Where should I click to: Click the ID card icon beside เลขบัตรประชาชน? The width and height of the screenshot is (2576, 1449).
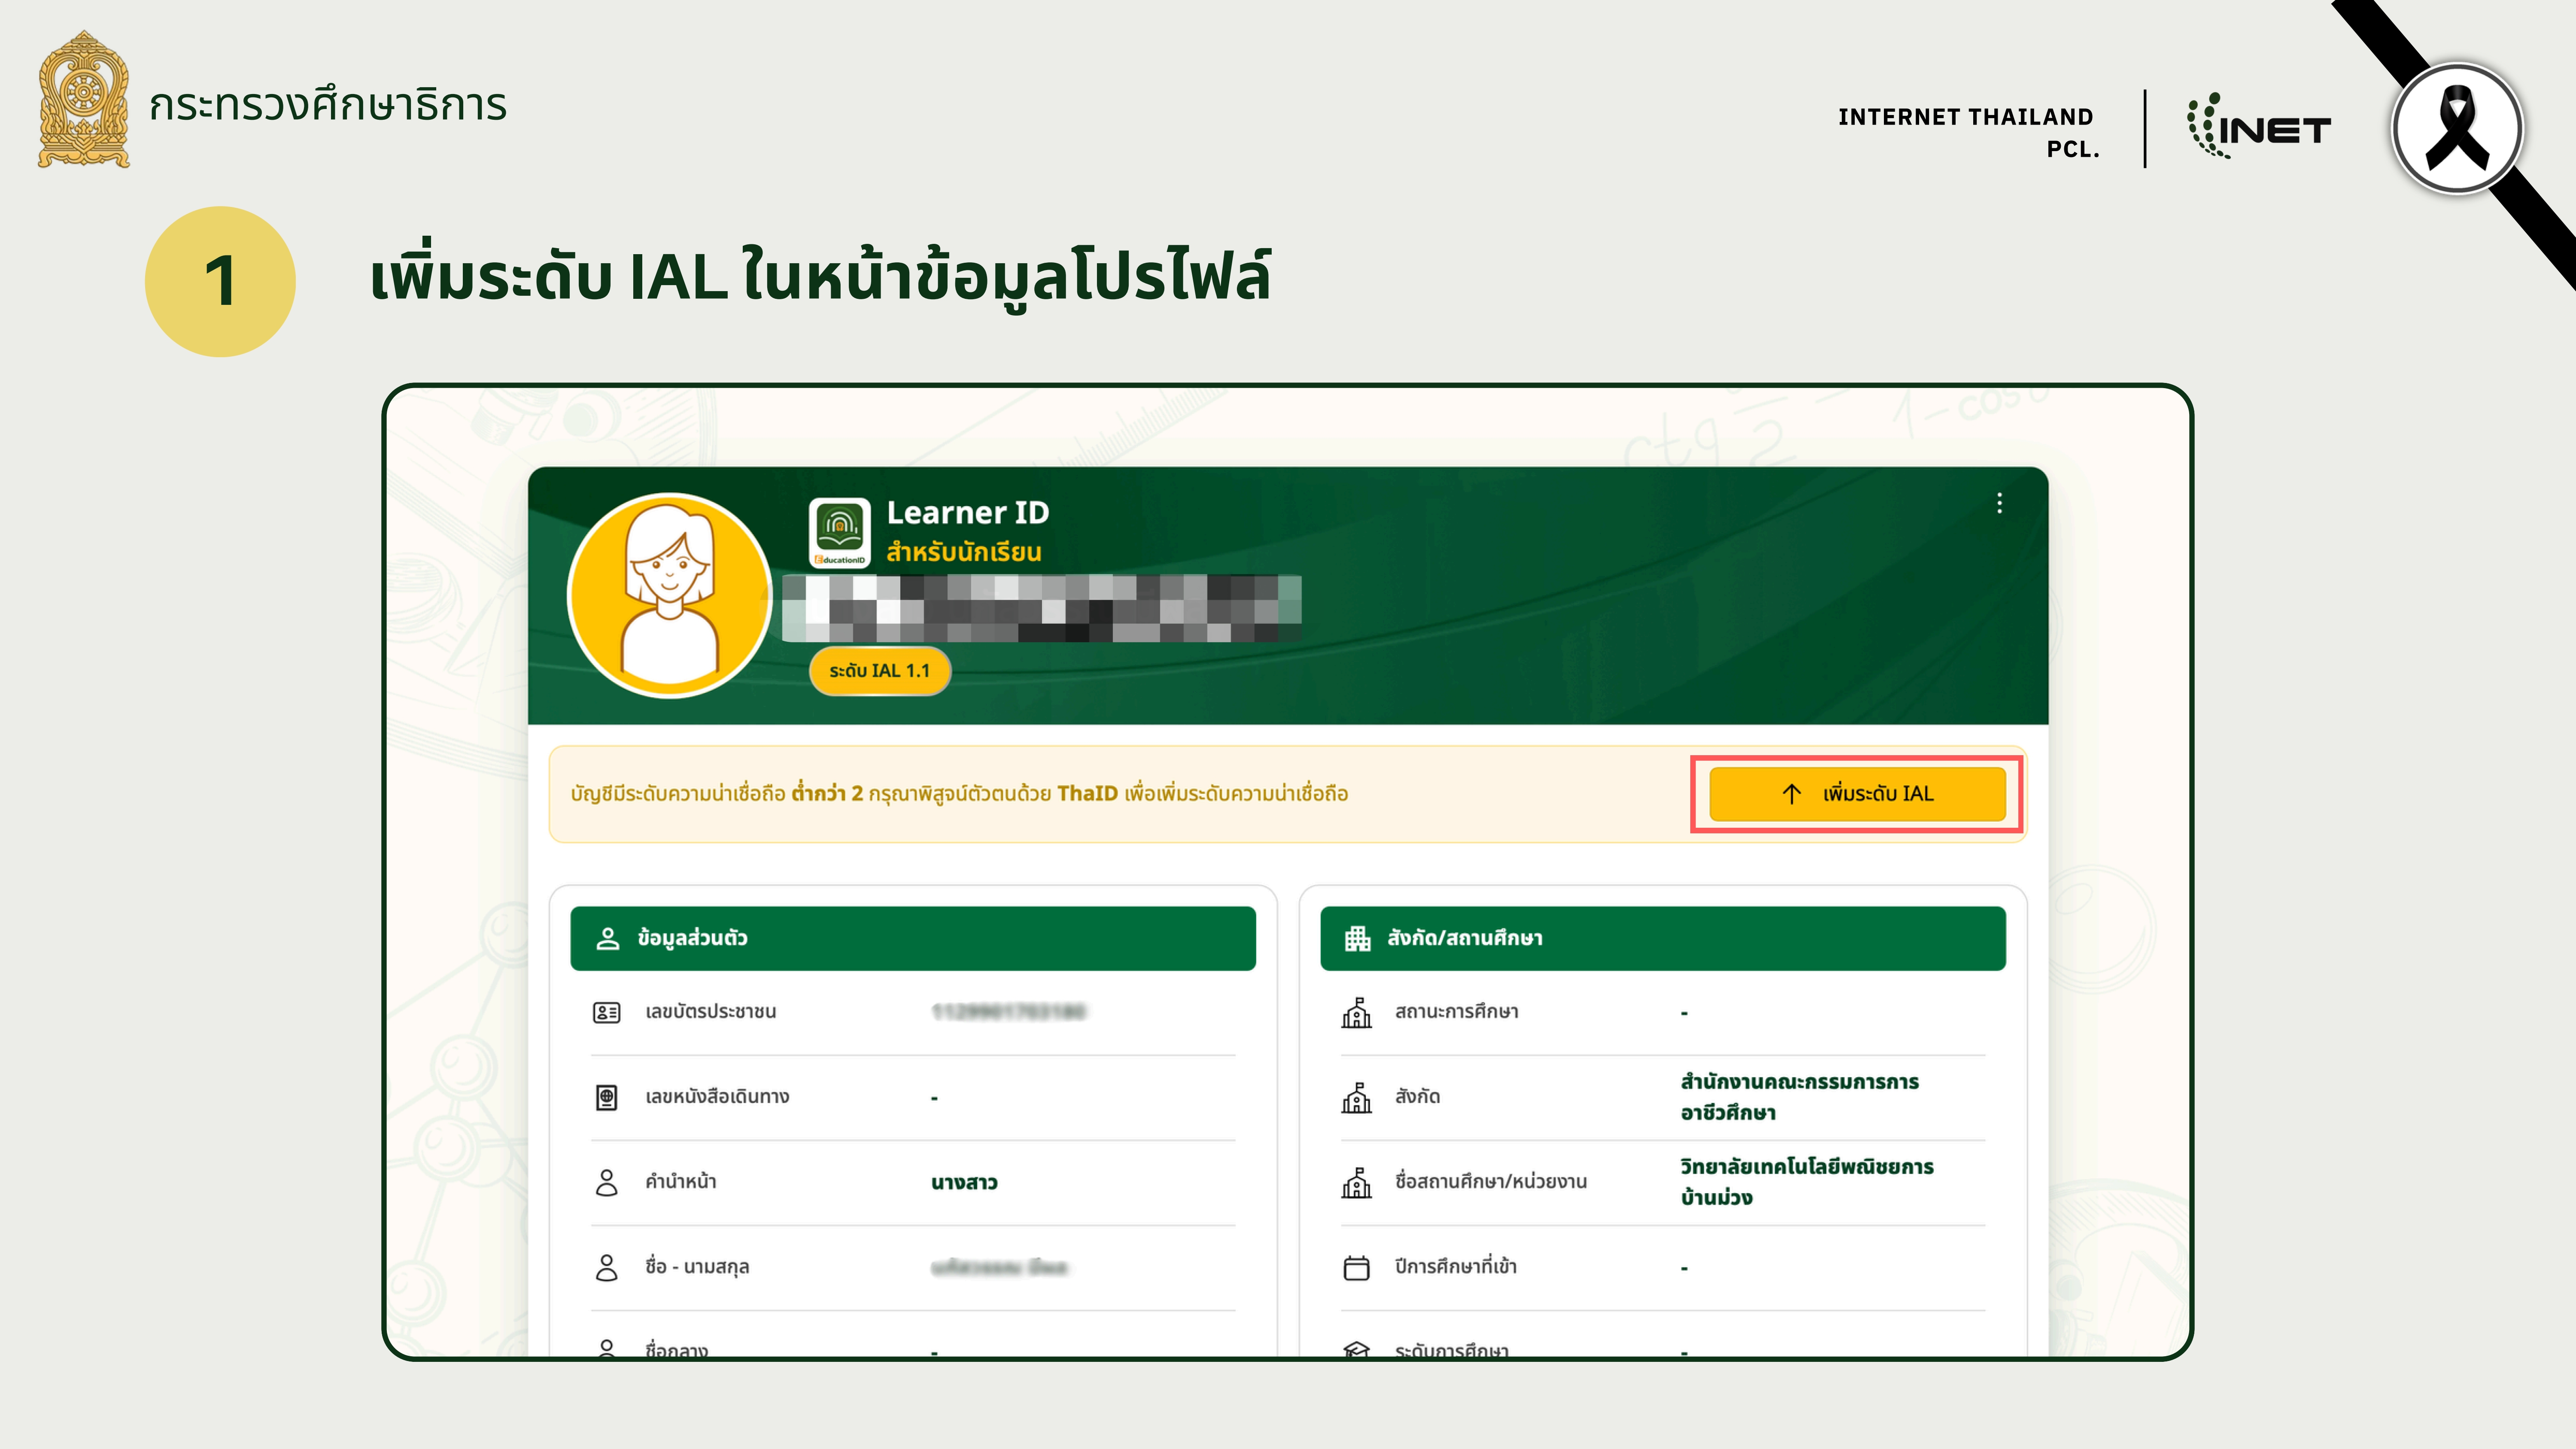pyautogui.click(x=607, y=1012)
